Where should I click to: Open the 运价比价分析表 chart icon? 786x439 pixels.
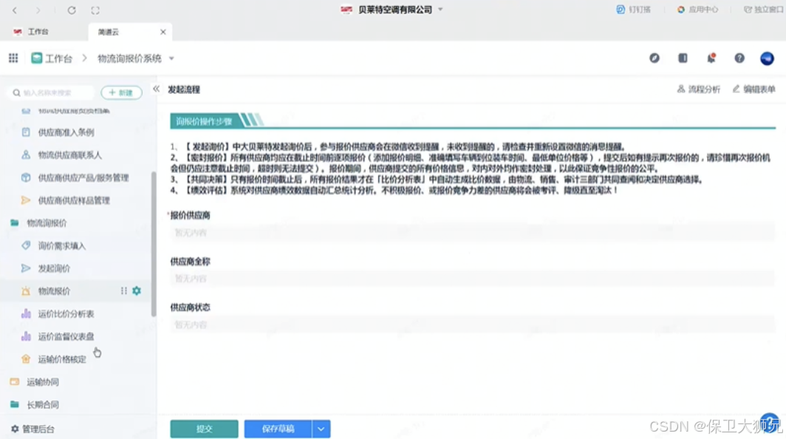[x=24, y=313]
